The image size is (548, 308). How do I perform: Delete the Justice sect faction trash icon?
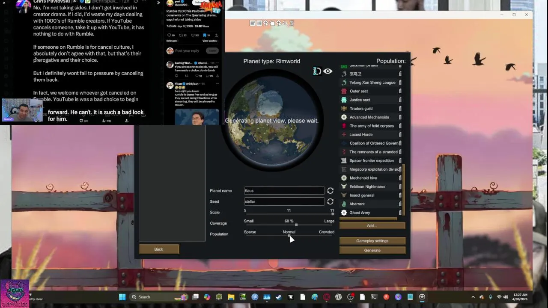400,100
